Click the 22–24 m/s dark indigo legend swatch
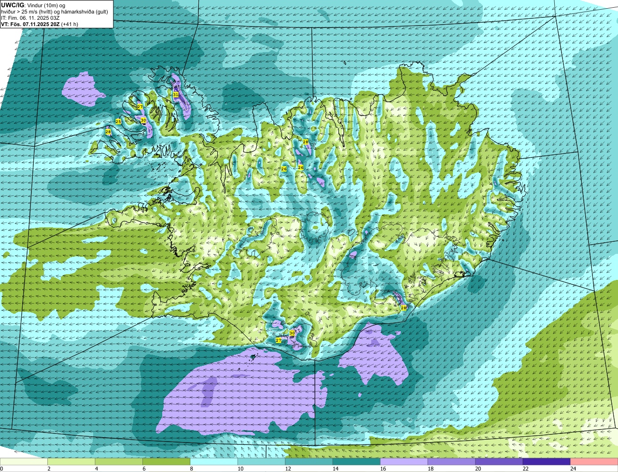Image resolution: width=618 pixels, height=472 pixels. pos(547,461)
